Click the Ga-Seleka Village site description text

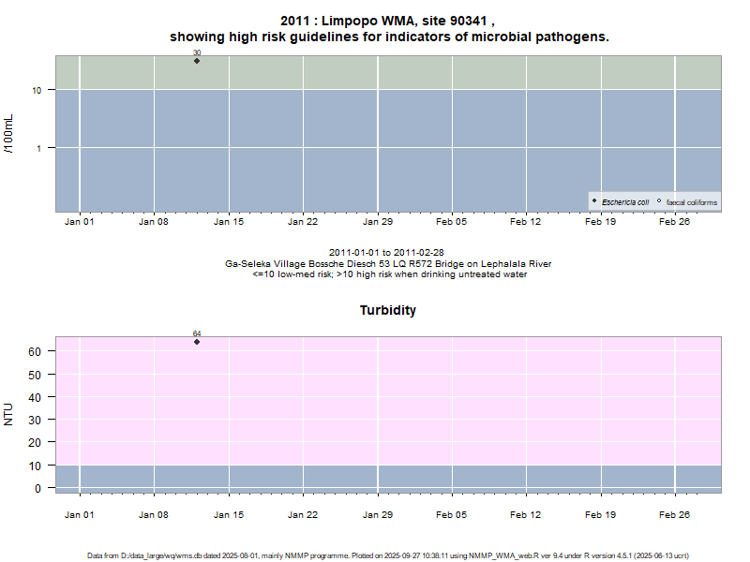tap(388, 264)
